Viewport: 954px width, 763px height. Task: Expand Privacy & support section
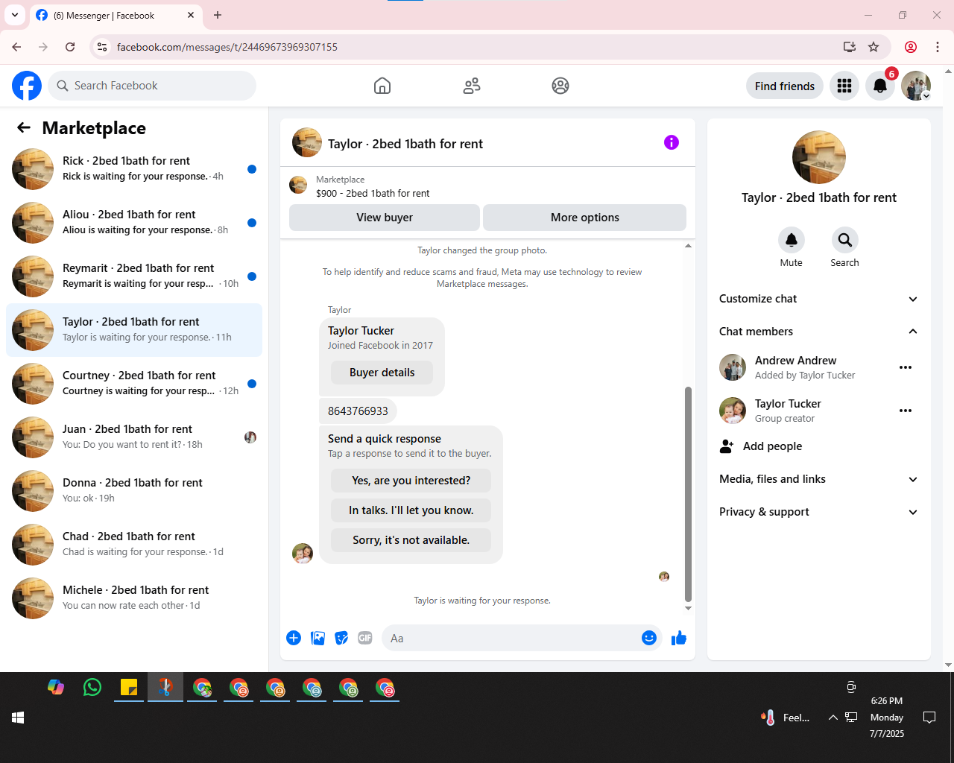pos(819,512)
